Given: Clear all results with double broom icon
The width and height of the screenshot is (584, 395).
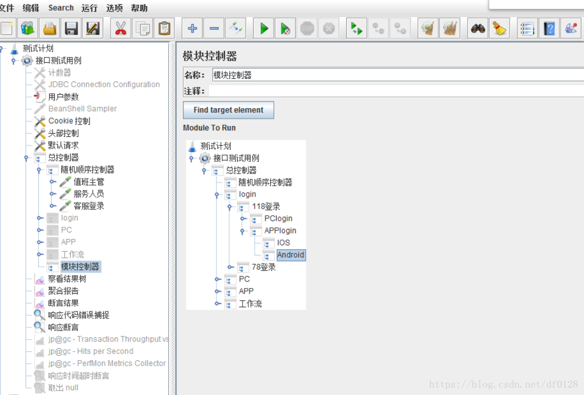Looking at the screenshot, I should tap(449, 28).
